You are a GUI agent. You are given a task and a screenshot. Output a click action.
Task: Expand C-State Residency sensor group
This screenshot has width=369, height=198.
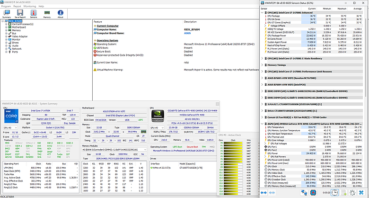[x=263, y=58]
